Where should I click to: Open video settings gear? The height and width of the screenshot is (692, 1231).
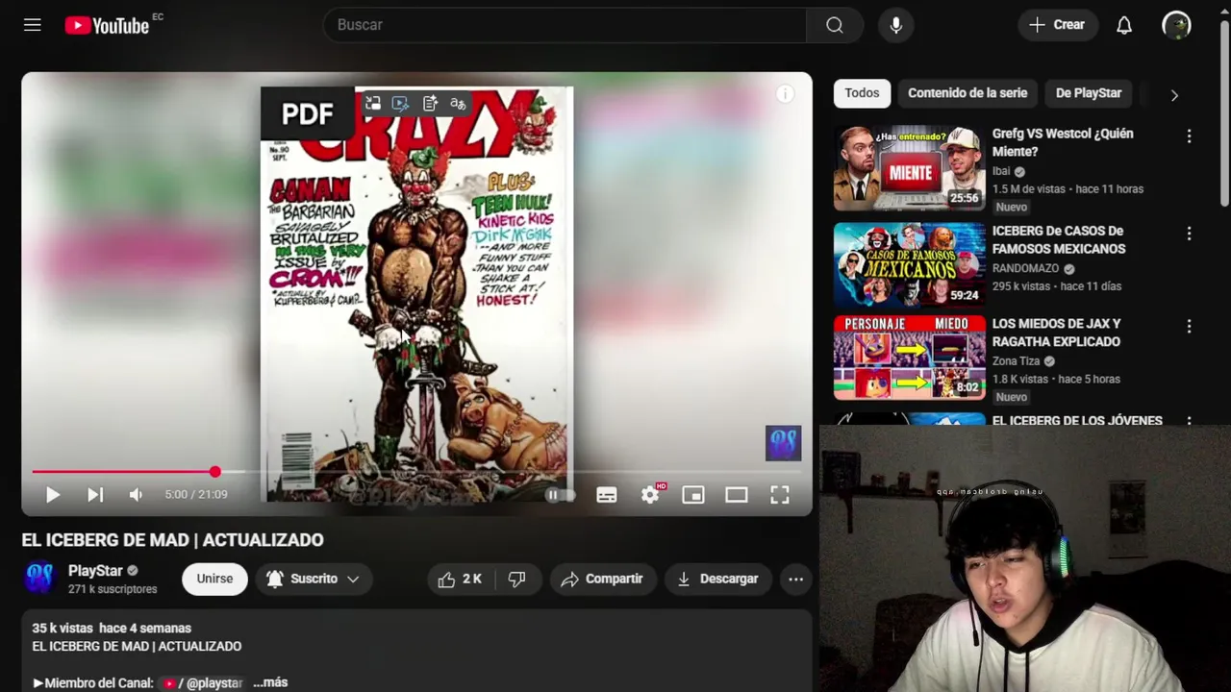pyautogui.click(x=651, y=494)
